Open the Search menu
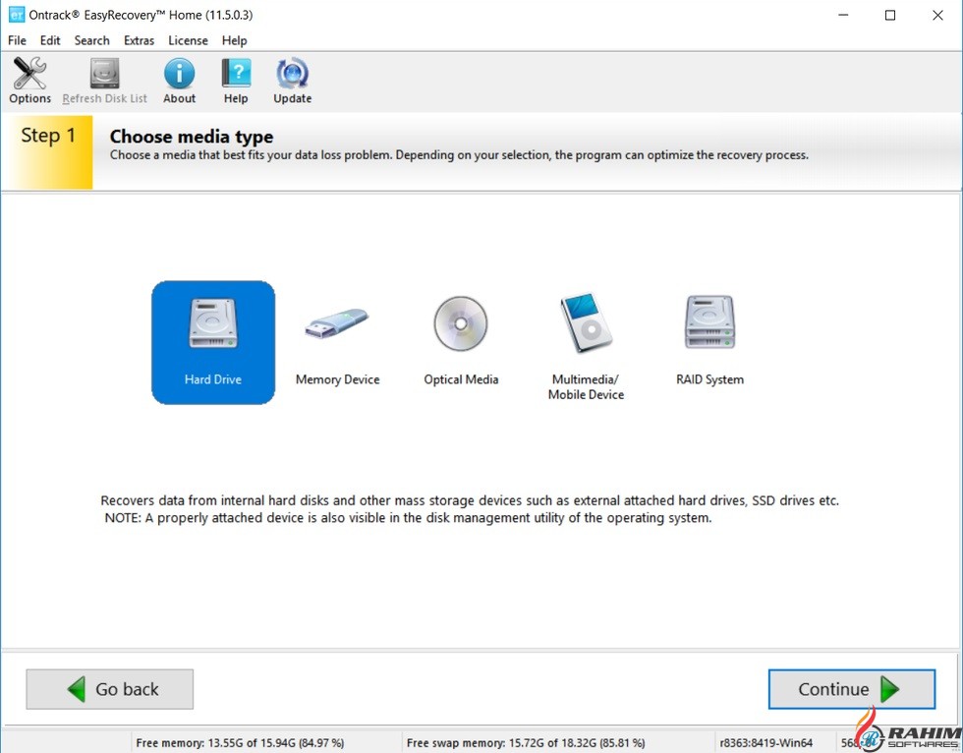Viewport: 963px width, 753px height. [x=92, y=40]
